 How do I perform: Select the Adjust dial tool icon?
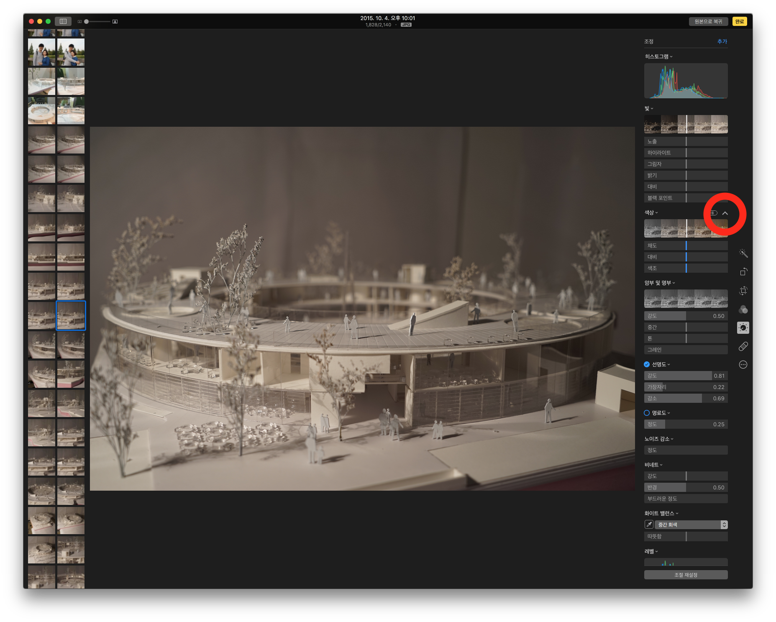(743, 328)
